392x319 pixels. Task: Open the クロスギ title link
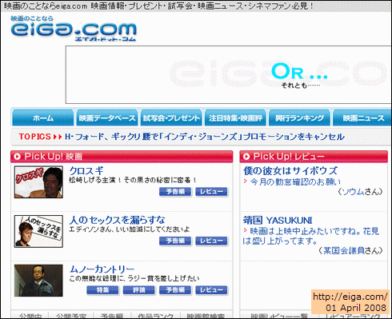pyautogui.click(x=86, y=171)
